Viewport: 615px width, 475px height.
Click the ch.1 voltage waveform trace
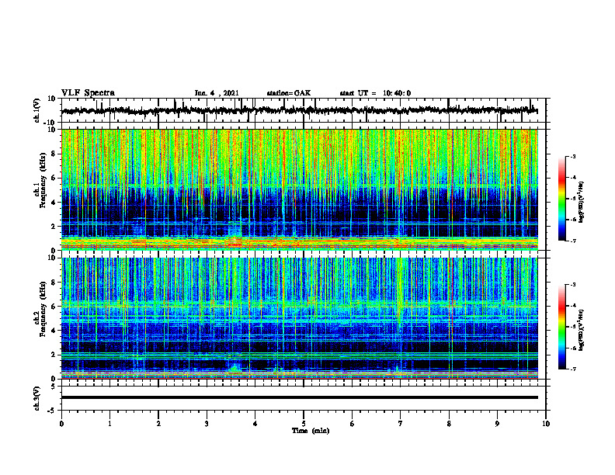click(300, 110)
